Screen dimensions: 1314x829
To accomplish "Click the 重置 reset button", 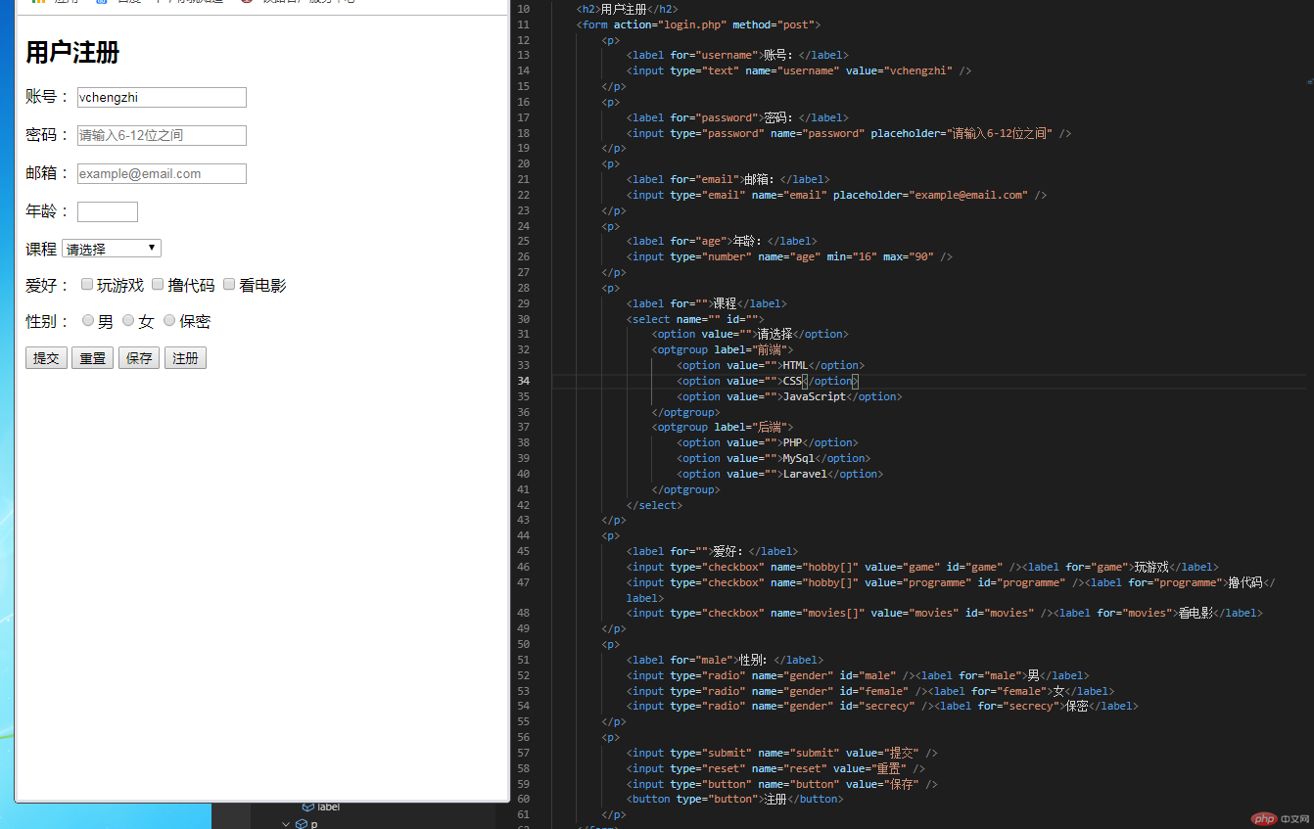I will [x=93, y=358].
